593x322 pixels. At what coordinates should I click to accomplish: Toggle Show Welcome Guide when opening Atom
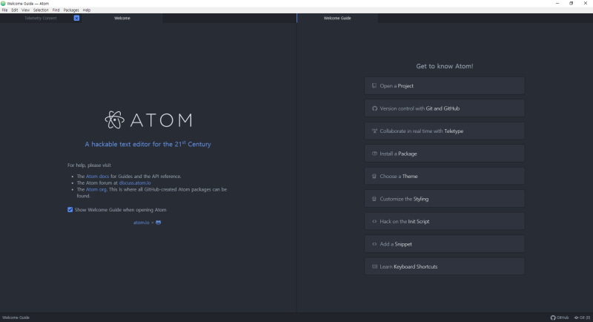(70, 210)
